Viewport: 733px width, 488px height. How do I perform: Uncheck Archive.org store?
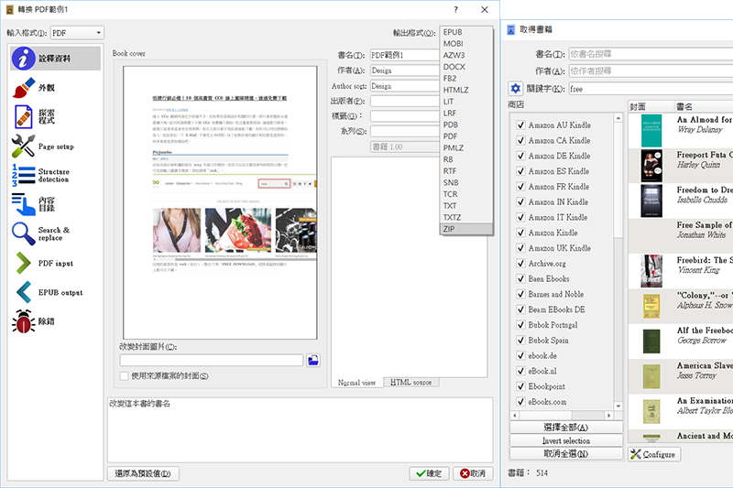pos(520,264)
